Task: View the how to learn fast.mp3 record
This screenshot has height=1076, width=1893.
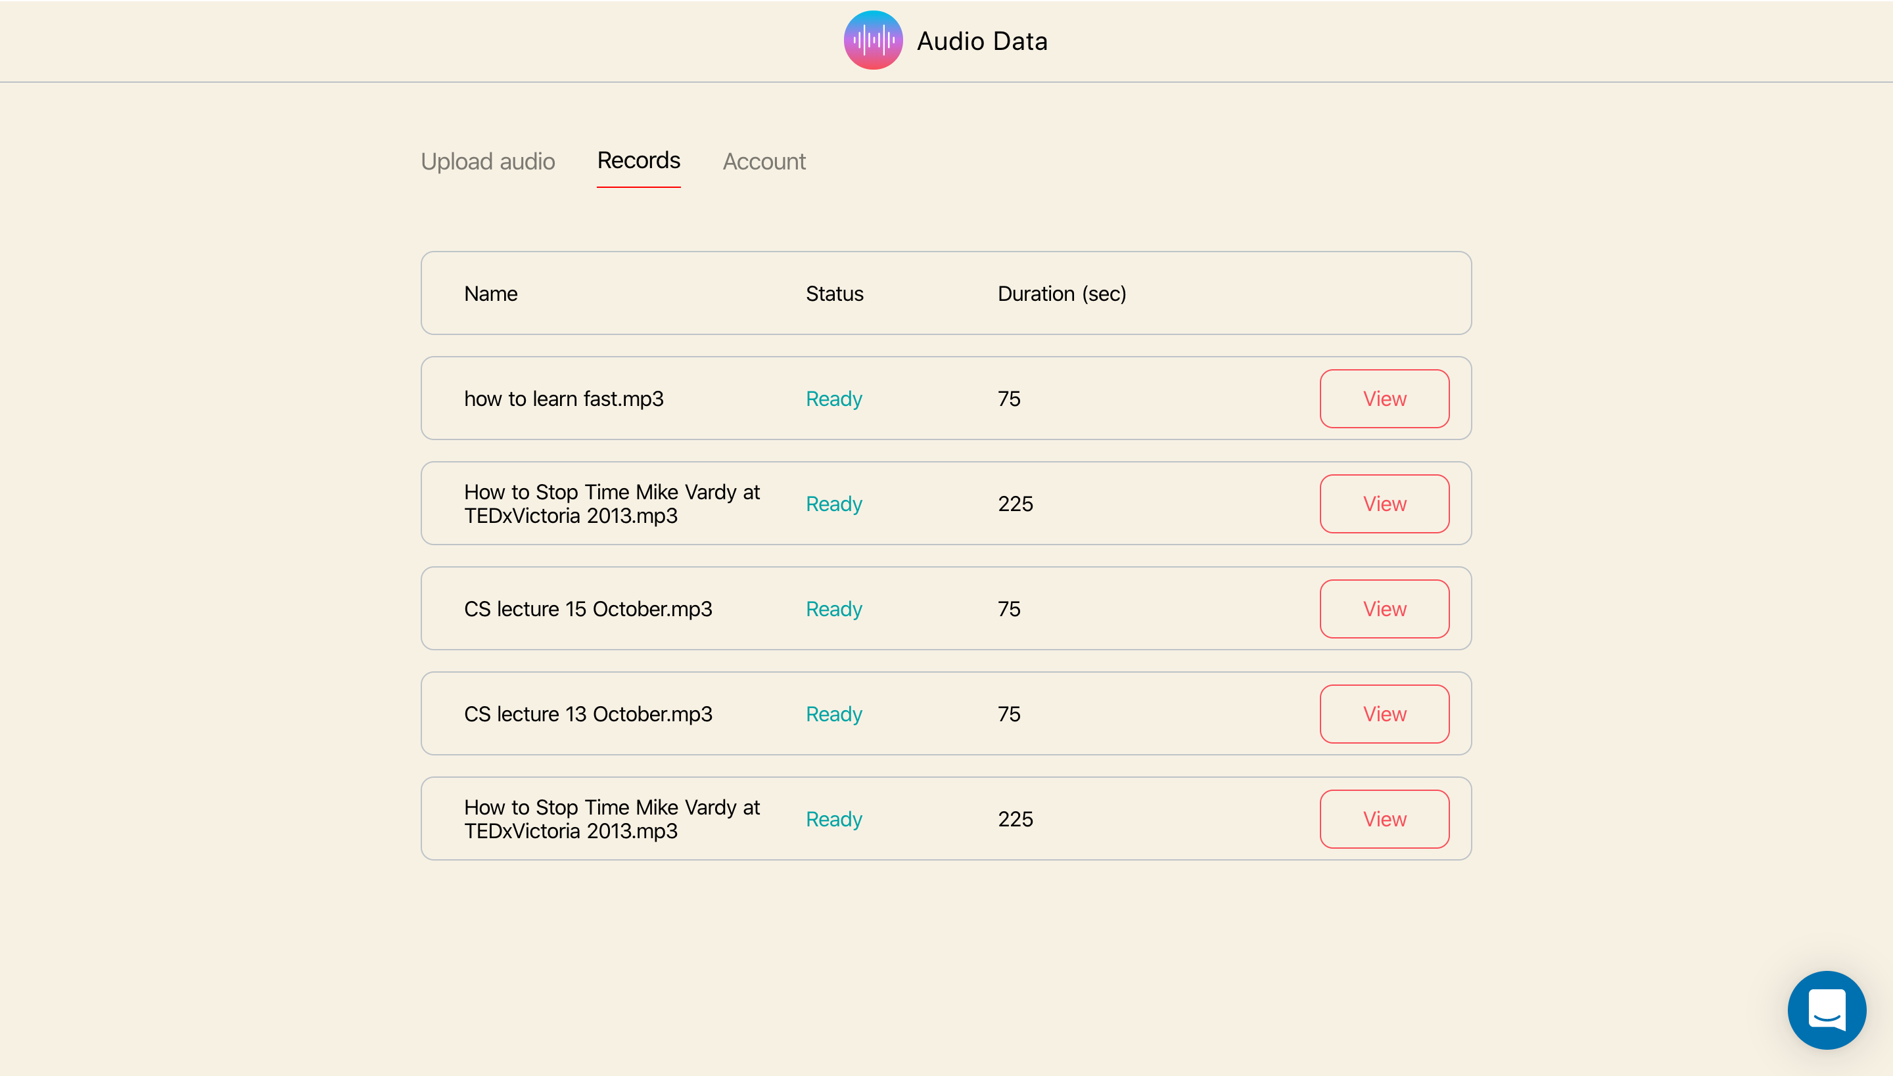Action: [x=1384, y=399]
